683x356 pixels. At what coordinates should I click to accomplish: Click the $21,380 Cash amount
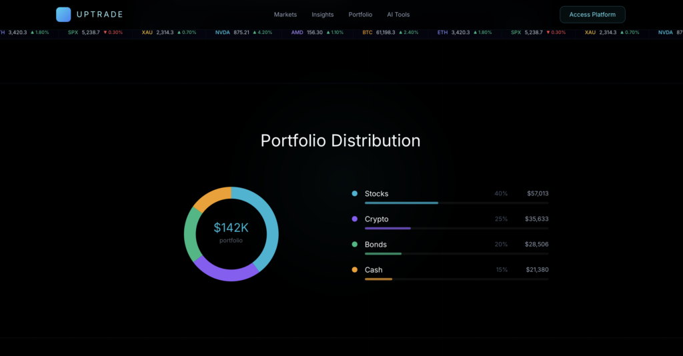[537, 270]
